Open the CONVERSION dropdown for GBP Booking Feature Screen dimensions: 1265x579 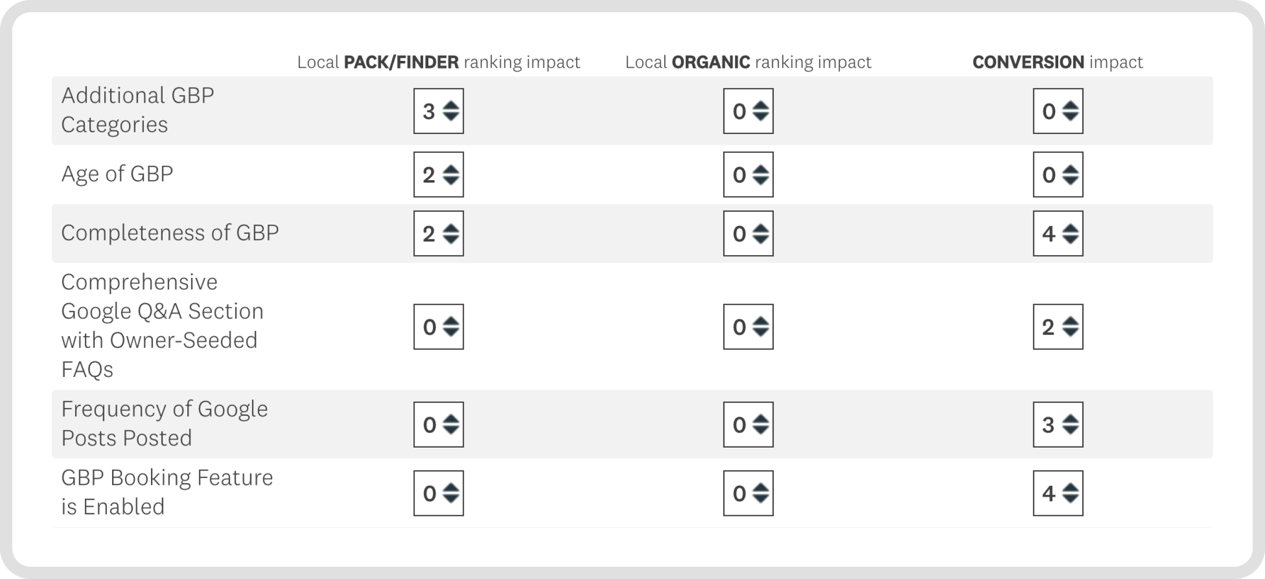[x=1058, y=493]
